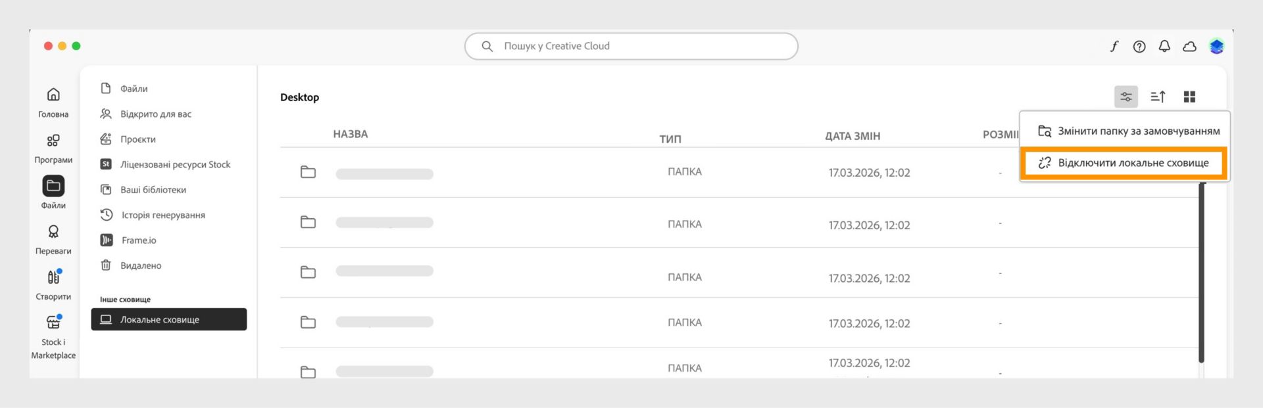The width and height of the screenshot is (1263, 408).
Task: Toggle the filter settings button
Action: coord(1126,97)
